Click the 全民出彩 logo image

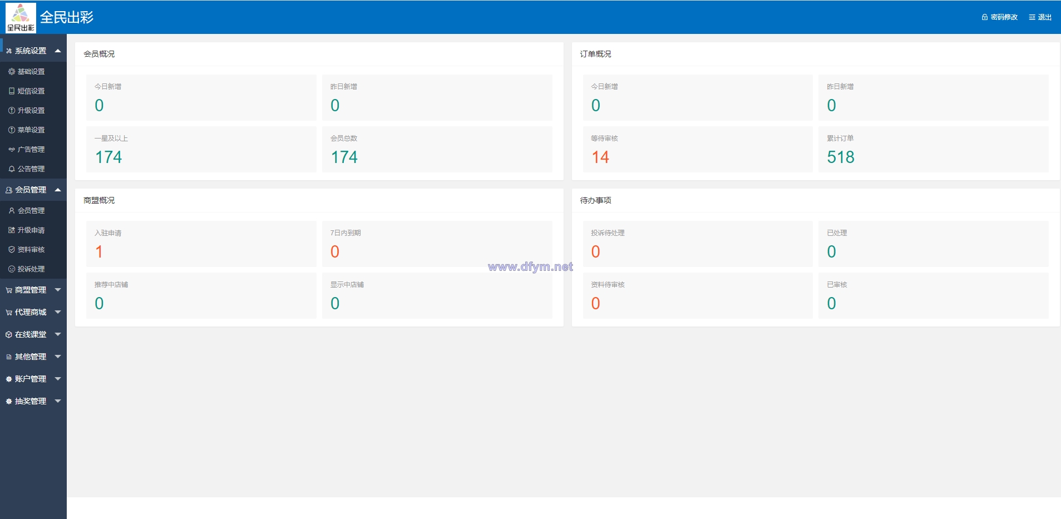[21, 18]
